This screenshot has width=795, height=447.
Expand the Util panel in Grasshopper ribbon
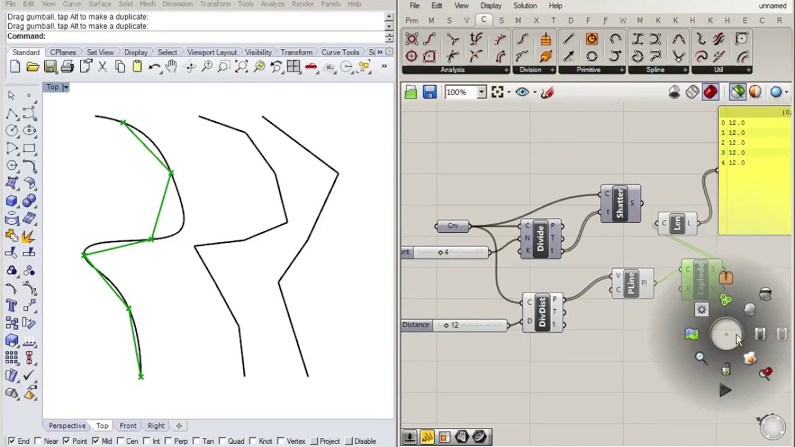click(749, 70)
